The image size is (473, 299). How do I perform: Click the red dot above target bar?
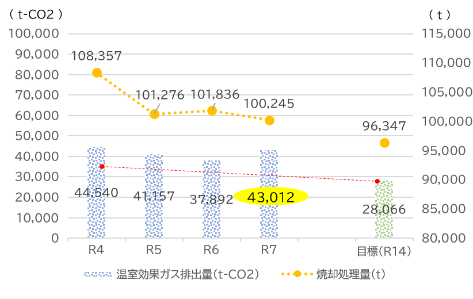[377, 181]
